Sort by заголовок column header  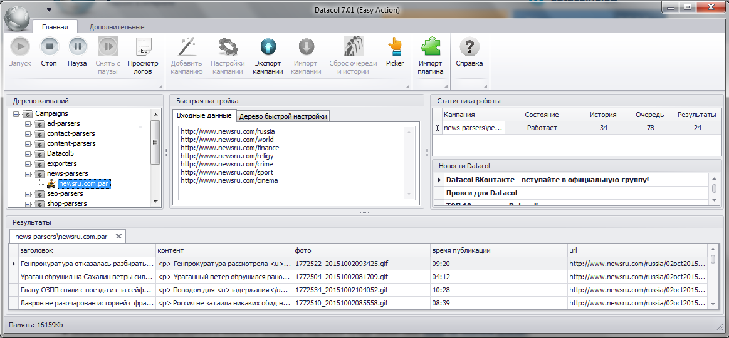point(86,251)
